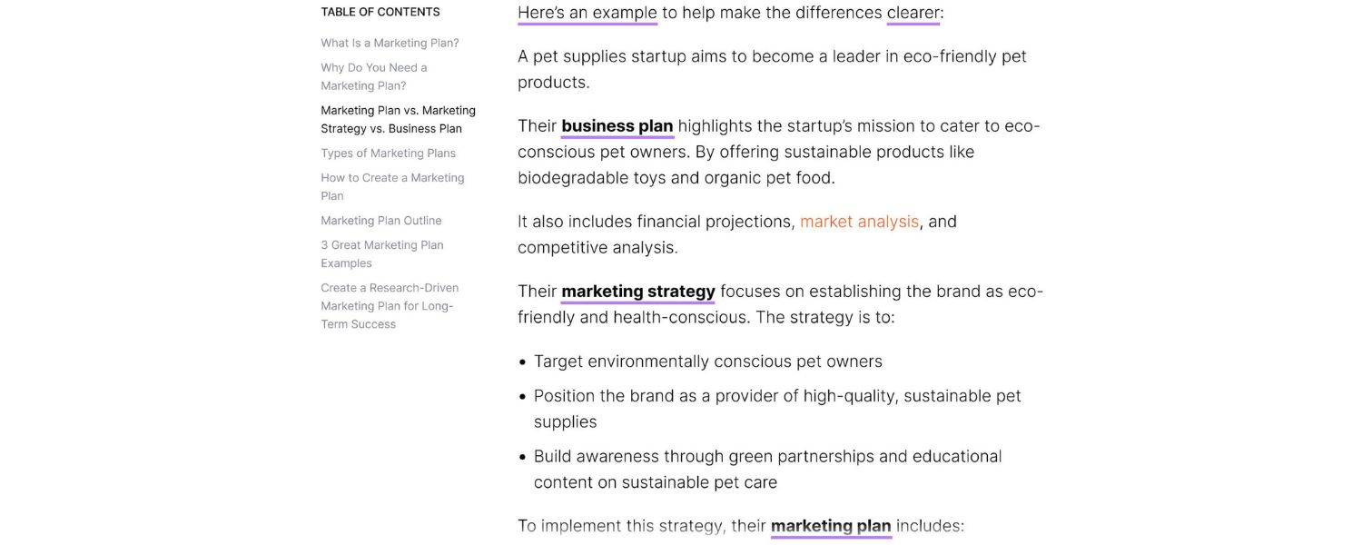The height and width of the screenshot is (545, 1362).
Task: Click the bold 'marketing plan' term in the last line
Action: (830, 525)
